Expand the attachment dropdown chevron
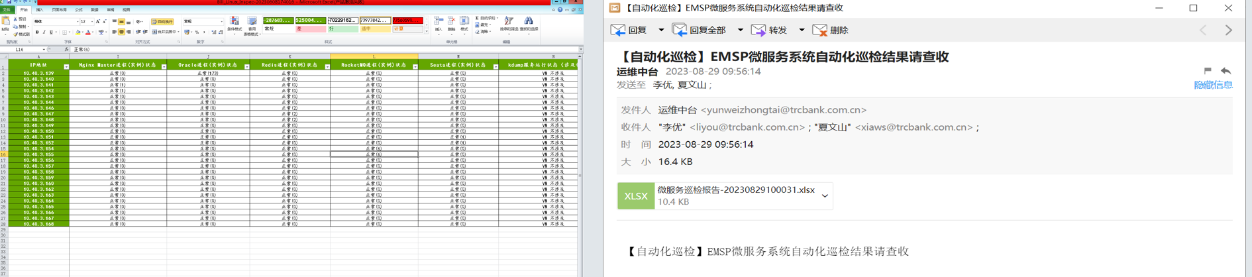 click(825, 195)
